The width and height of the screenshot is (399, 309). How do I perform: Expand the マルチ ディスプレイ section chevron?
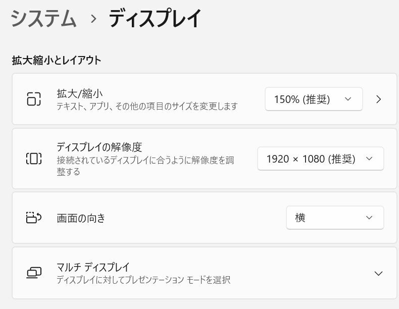click(x=378, y=273)
